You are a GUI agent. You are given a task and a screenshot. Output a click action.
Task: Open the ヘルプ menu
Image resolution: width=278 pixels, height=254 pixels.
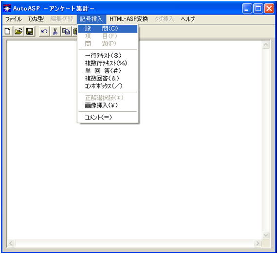click(188, 19)
